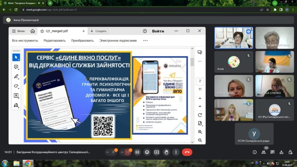Click the Создать button

pos(99,31)
